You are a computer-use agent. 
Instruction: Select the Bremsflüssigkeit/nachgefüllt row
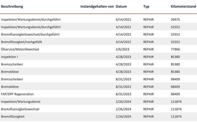[x=99, y=42]
